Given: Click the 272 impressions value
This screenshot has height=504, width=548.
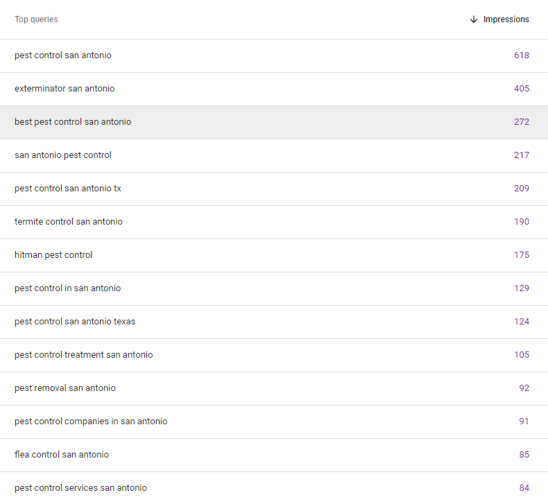Looking at the screenshot, I should coord(522,121).
